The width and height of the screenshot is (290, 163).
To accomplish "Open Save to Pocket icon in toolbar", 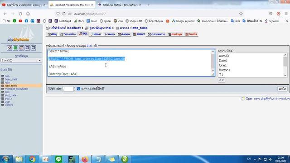I will point(271,14).
